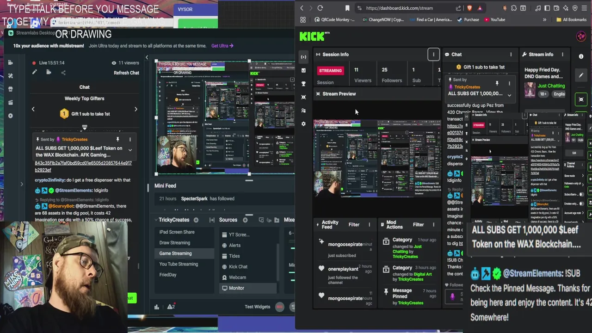Select the Alerts source
Screen dimensions: 592x333
pos(248,246)
